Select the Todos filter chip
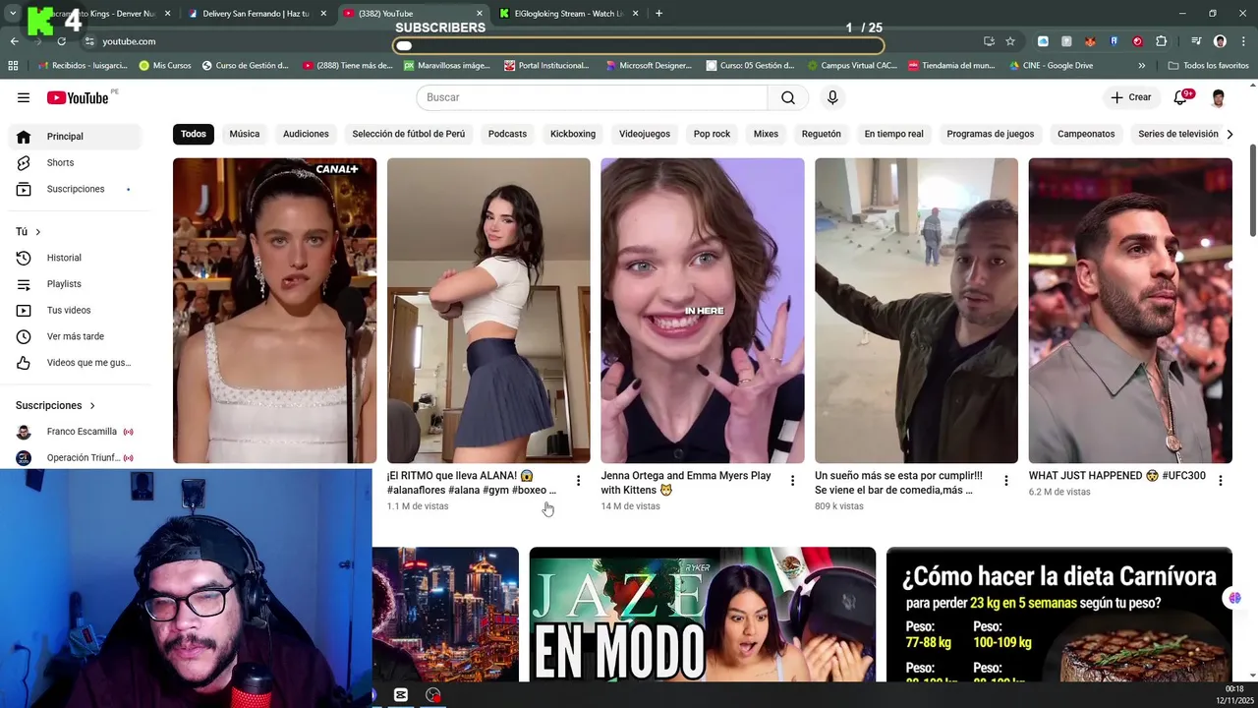The width and height of the screenshot is (1258, 708). click(x=194, y=134)
